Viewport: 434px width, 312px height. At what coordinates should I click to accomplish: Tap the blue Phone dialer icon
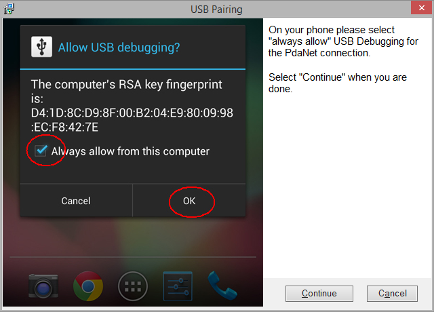coord(222,286)
